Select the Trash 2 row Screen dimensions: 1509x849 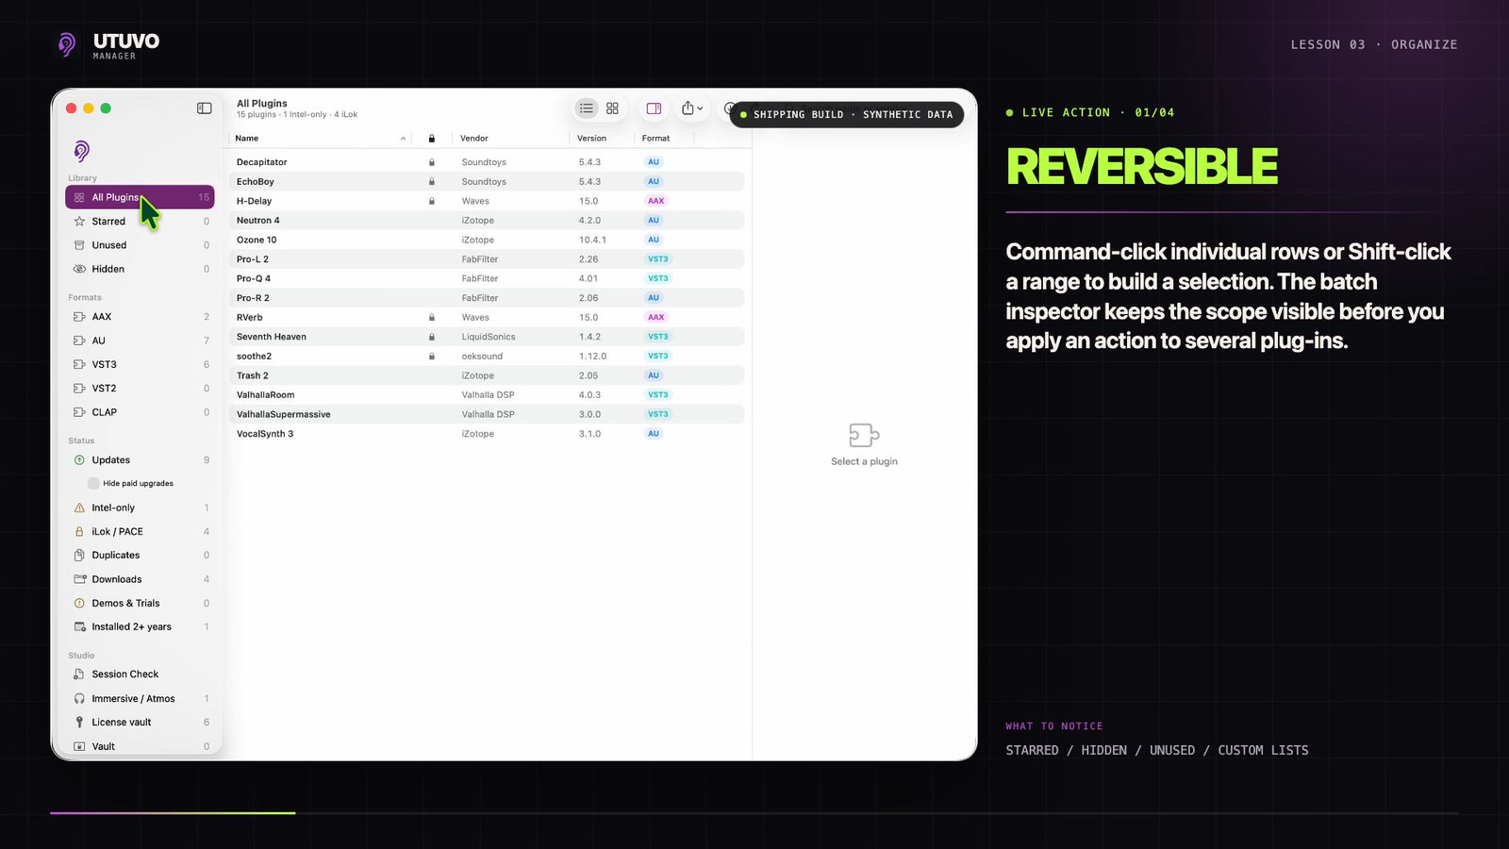coord(487,375)
